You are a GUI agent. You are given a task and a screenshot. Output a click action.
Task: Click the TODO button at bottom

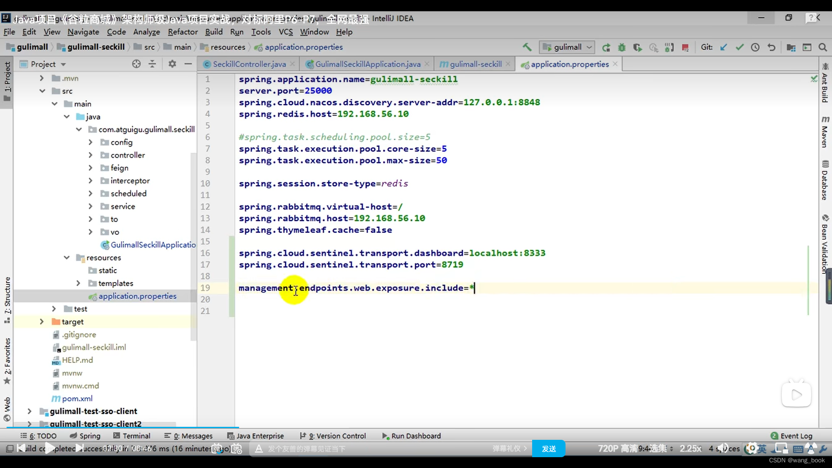coord(40,435)
